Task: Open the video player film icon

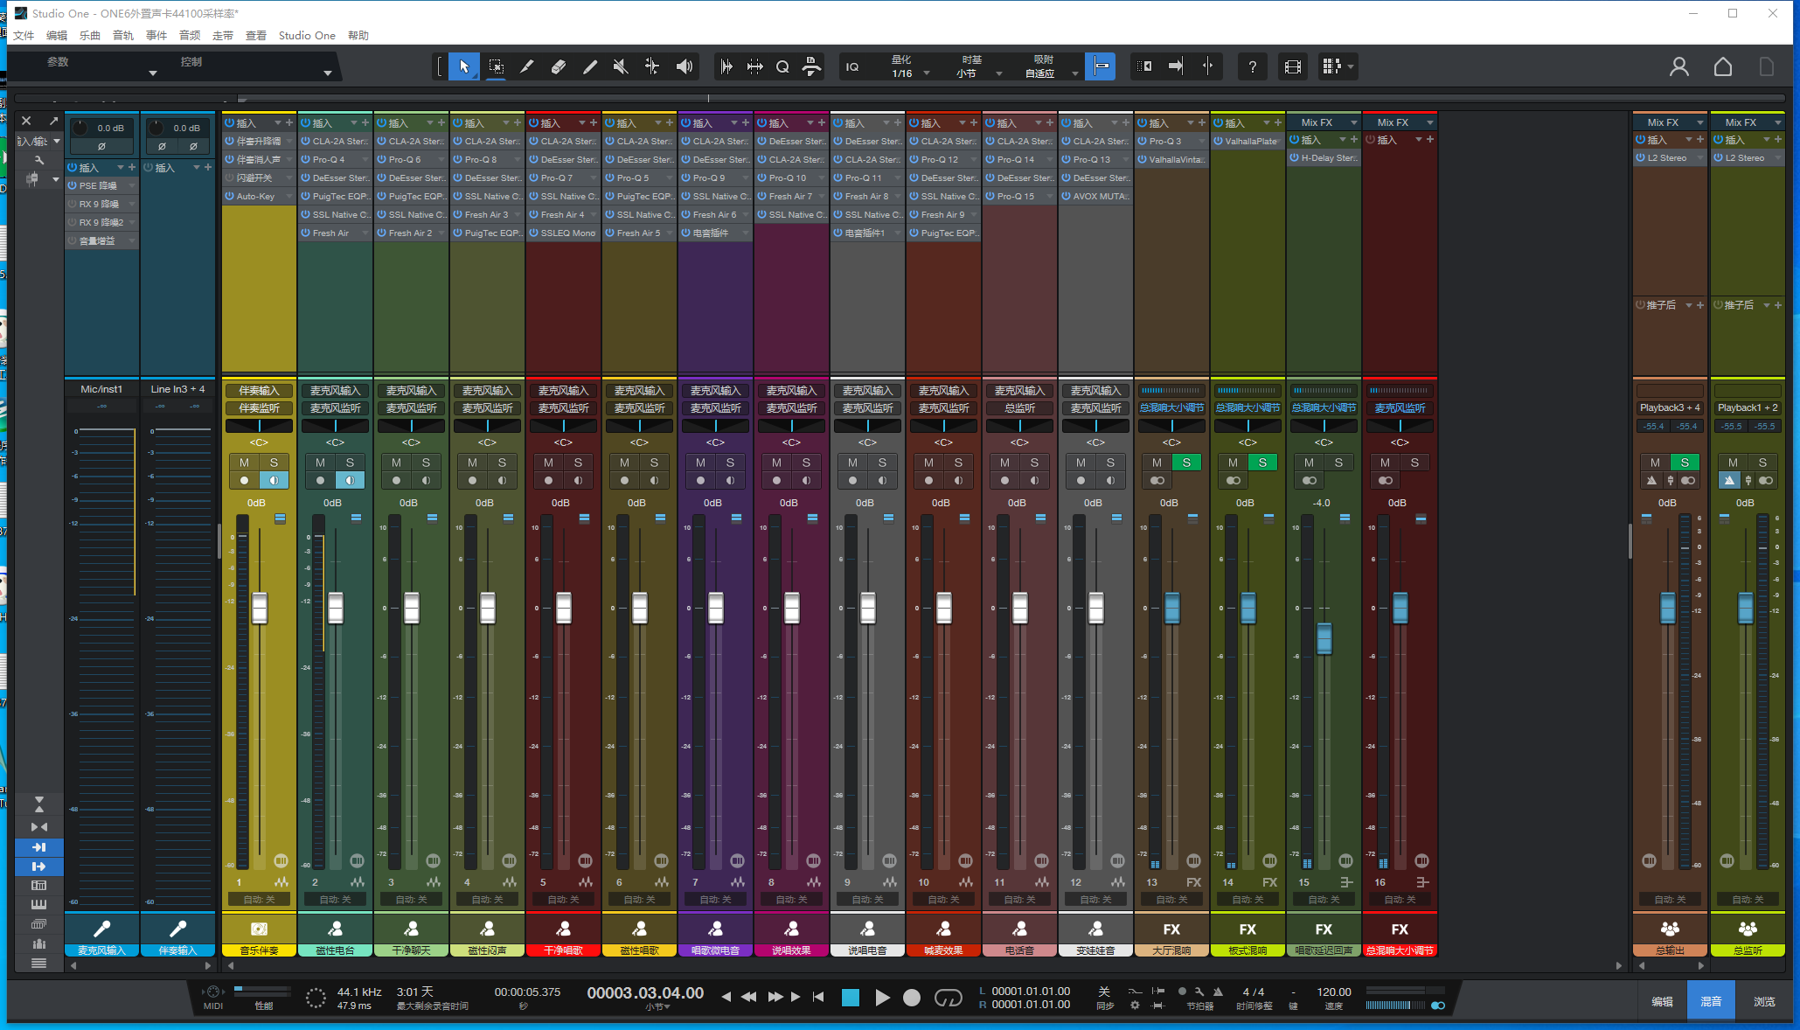Action: tap(1292, 66)
